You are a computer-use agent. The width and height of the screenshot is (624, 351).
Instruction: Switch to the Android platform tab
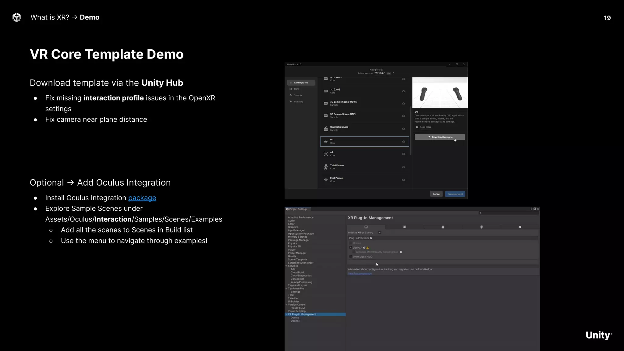point(443,227)
